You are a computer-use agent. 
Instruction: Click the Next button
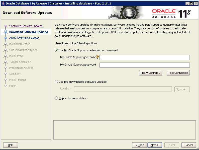click(155, 145)
